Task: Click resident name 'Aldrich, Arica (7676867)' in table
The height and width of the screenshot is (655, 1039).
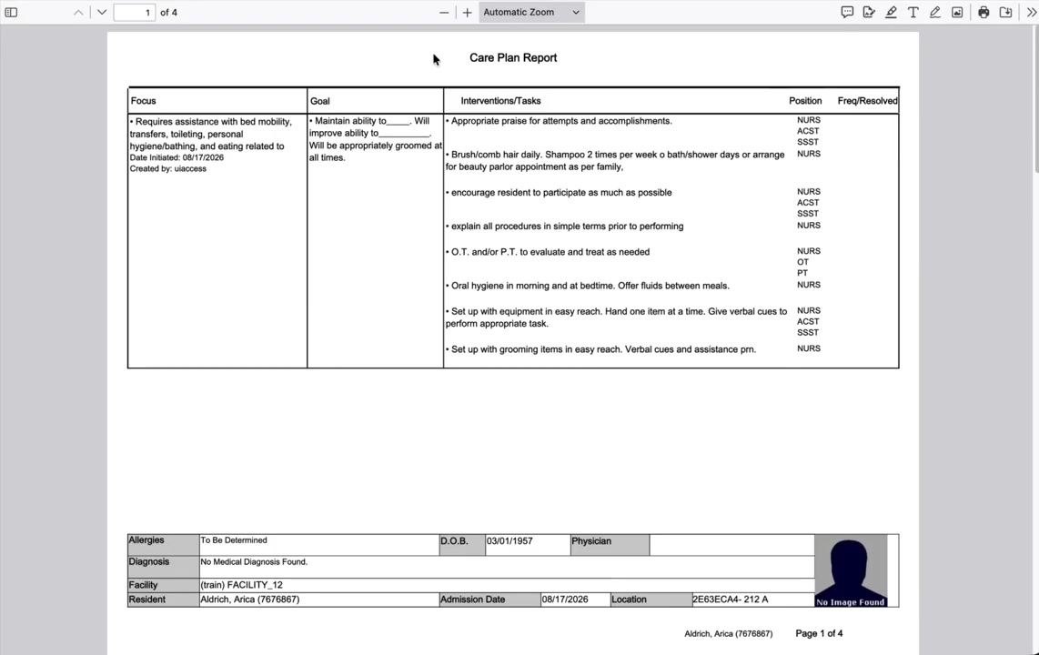Action: [x=250, y=600]
